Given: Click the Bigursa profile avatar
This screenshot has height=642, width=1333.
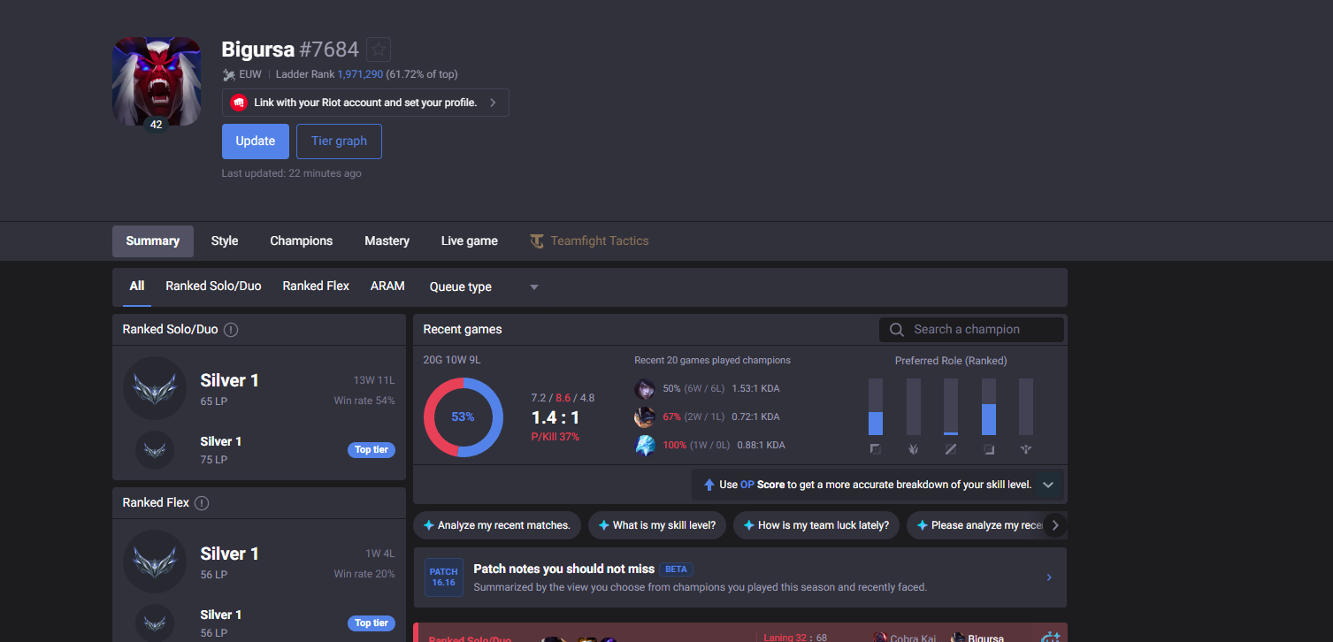Looking at the screenshot, I should 157,81.
